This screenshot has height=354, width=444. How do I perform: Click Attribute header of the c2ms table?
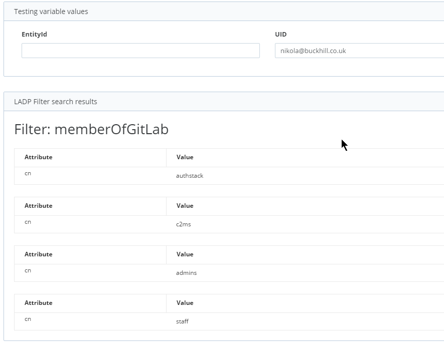[90, 206]
